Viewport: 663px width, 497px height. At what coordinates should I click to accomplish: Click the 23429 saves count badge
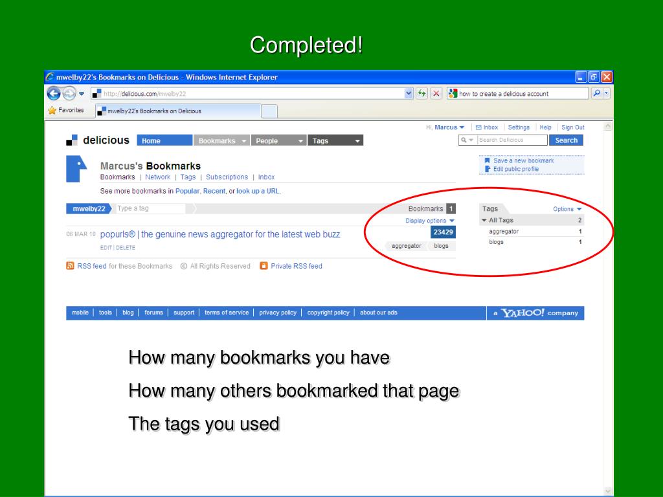[443, 232]
